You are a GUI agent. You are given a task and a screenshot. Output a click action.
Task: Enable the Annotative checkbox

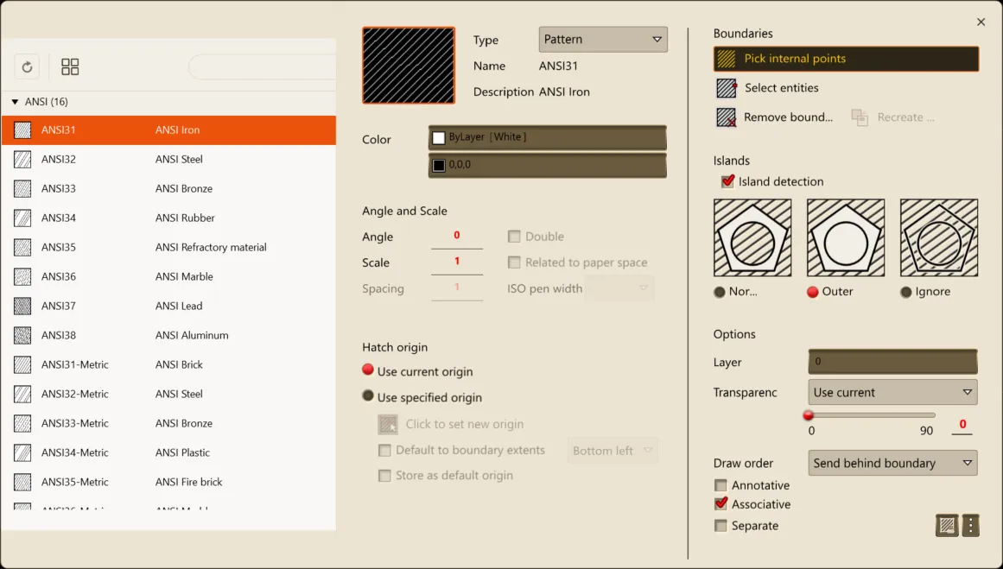(x=721, y=485)
